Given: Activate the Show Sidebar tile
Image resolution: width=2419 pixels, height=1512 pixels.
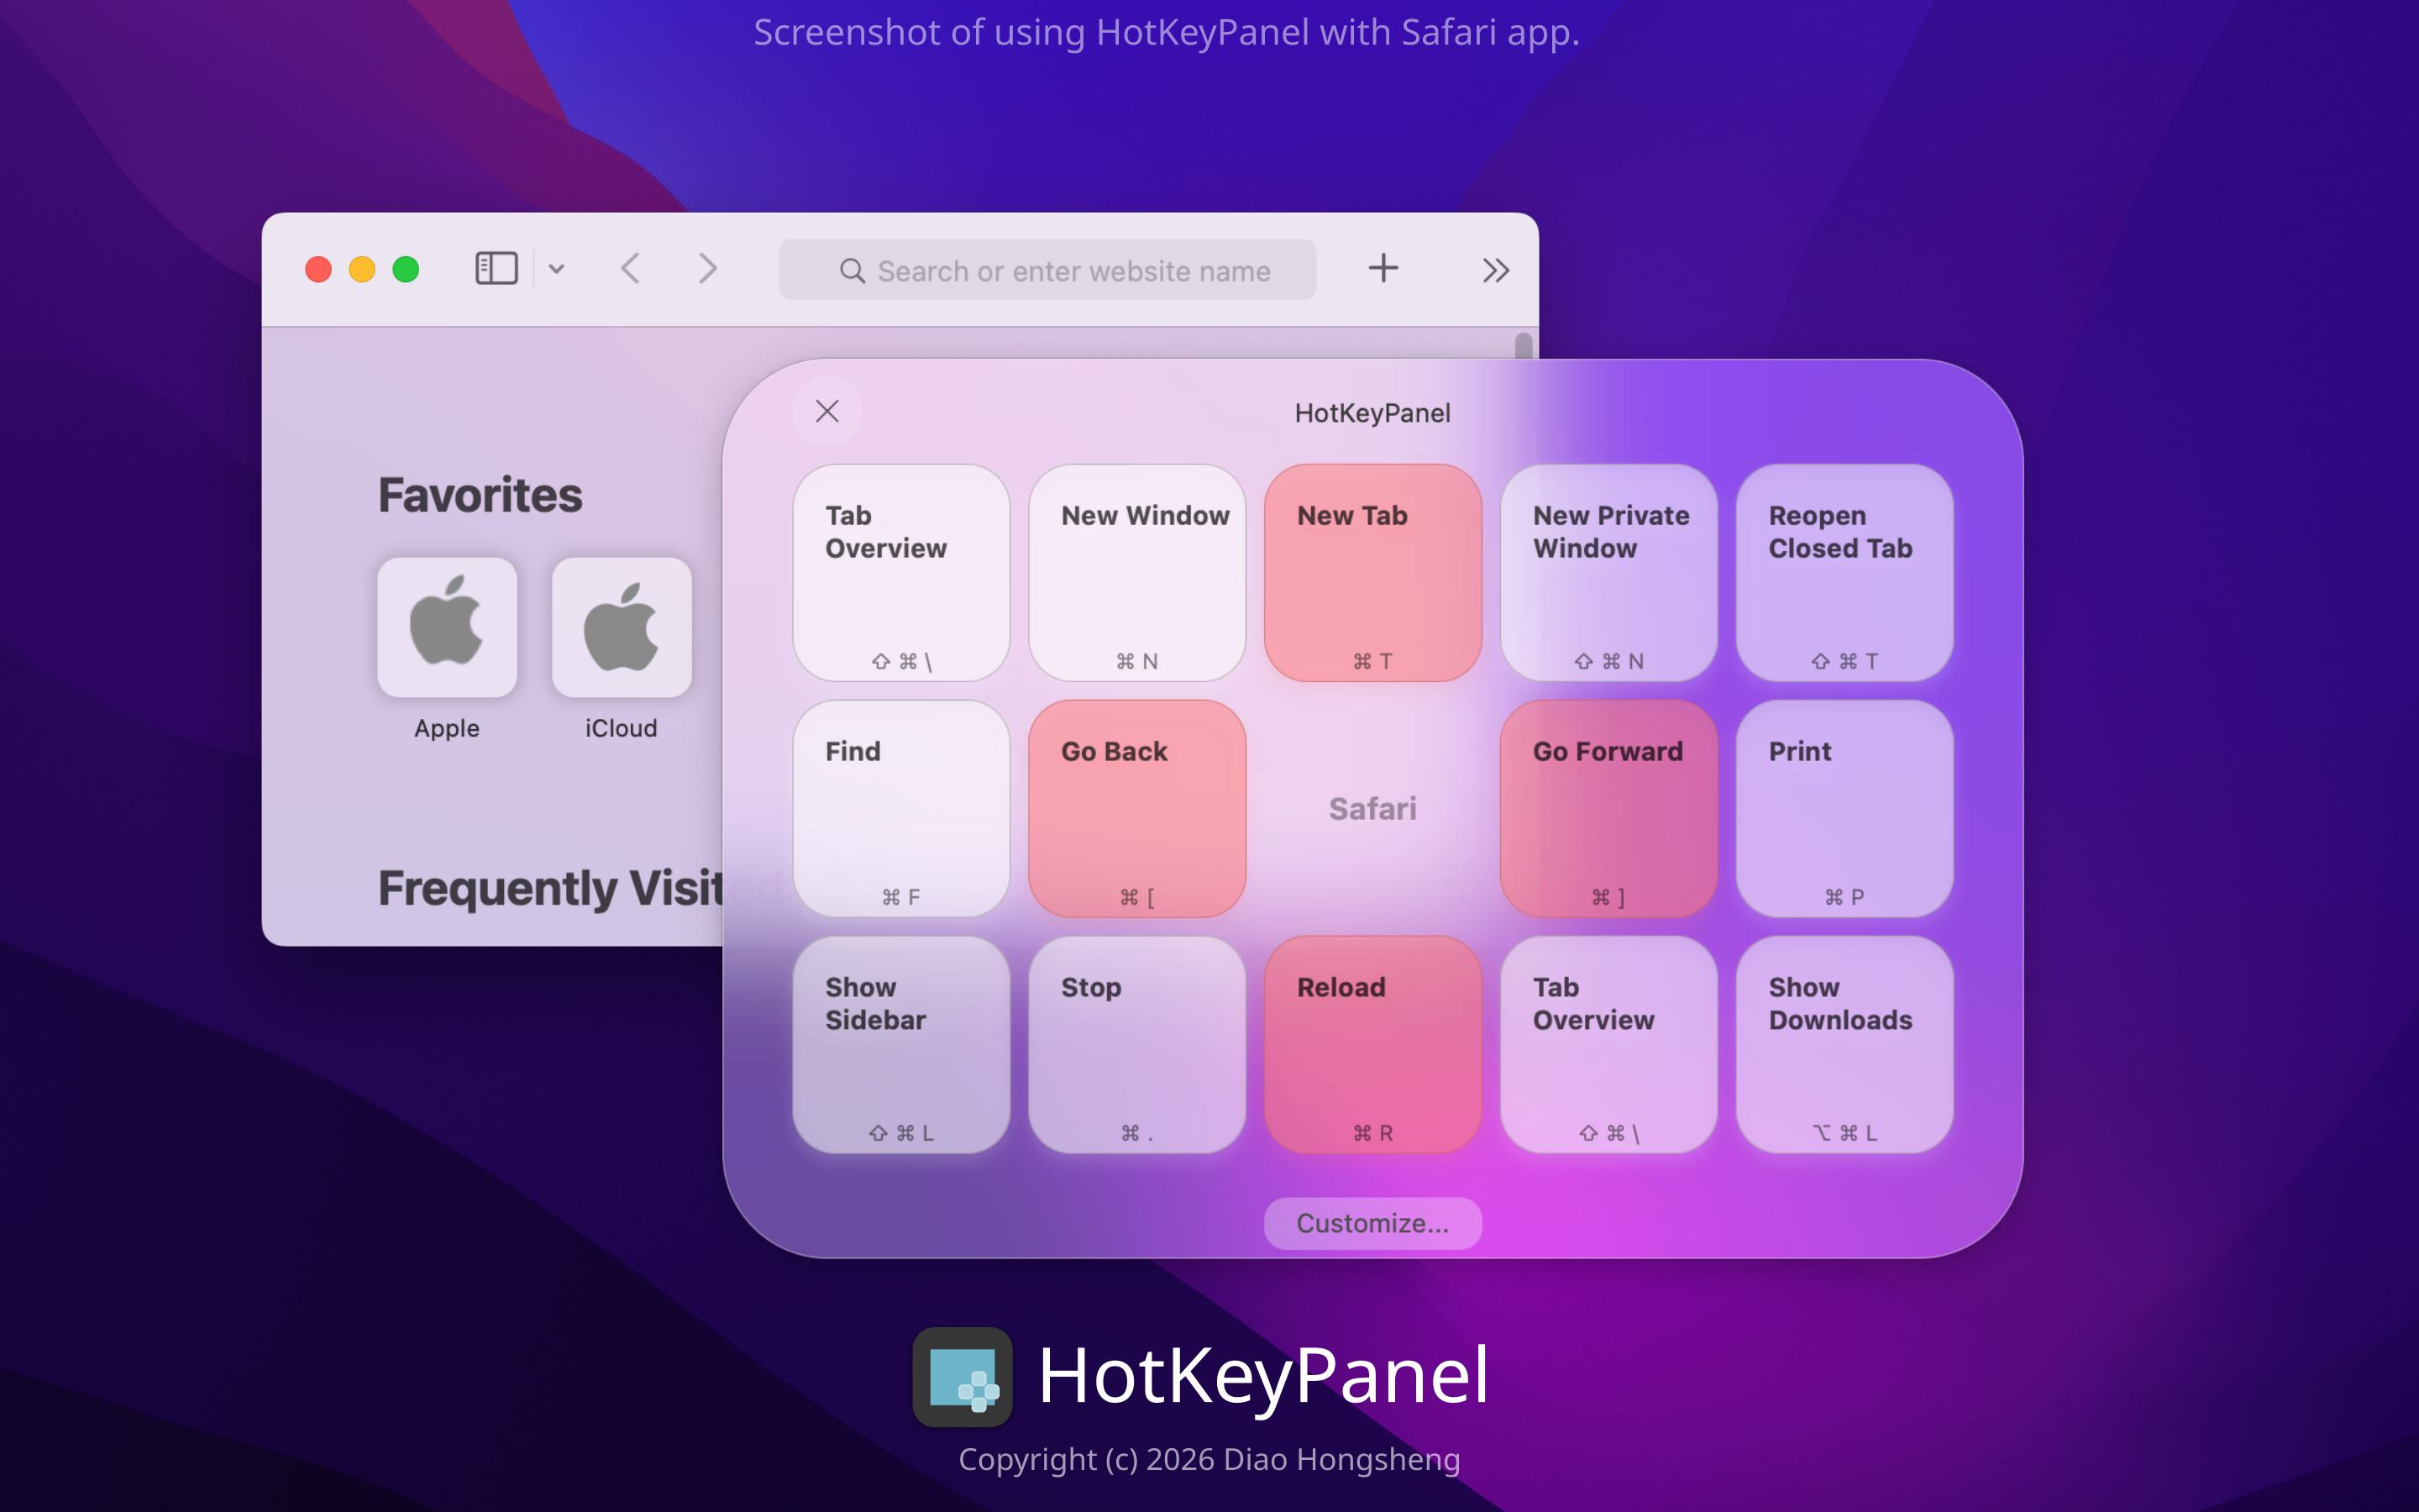Looking at the screenshot, I should pyautogui.click(x=900, y=1044).
